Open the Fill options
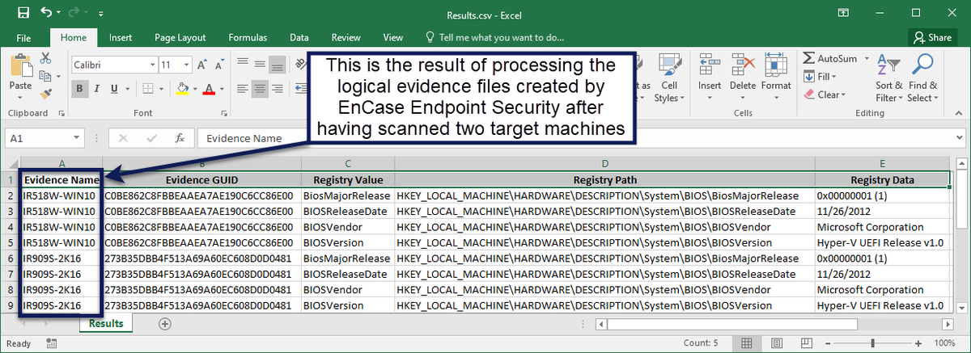The image size is (971, 353). pos(820,76)
